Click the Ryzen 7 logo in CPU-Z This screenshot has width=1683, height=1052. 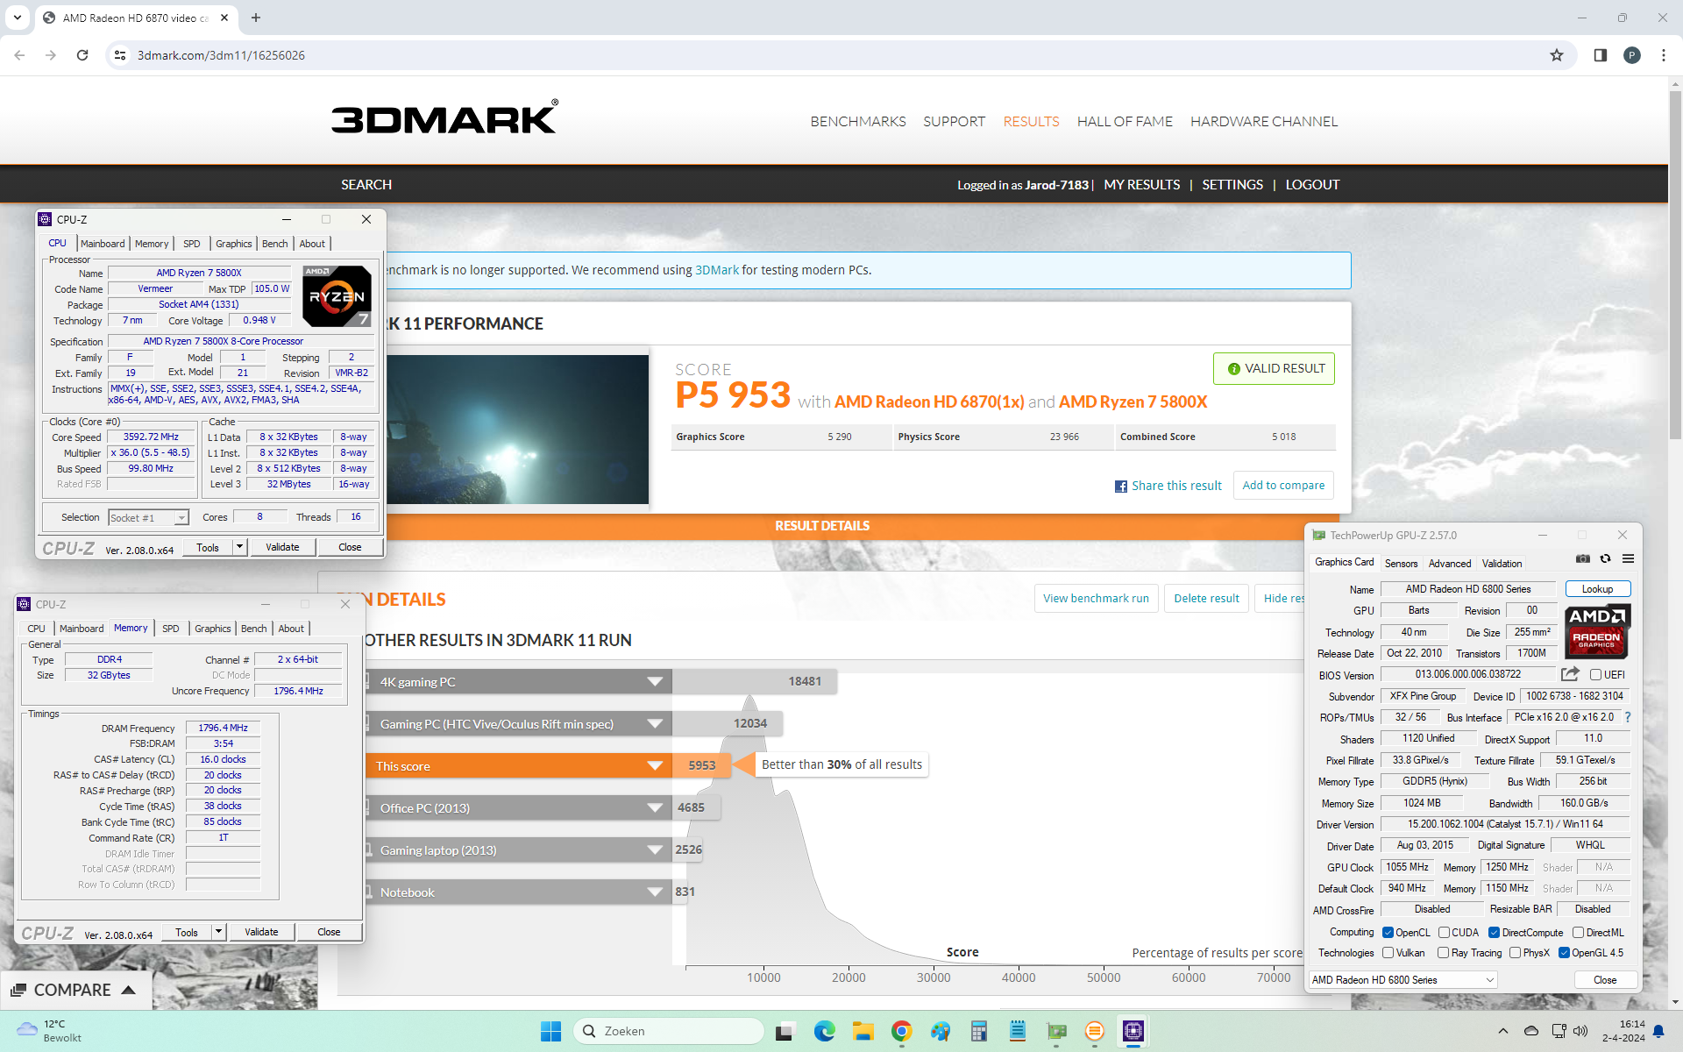pyautogui.click(x=337, y=296)
